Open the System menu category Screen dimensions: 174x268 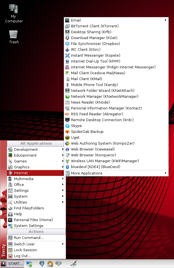(x=36, y=196)
